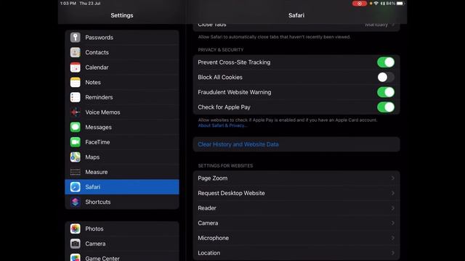Open Microphone settings chevron
The height and width of the screenshot is (261, 465).
pyautogui.click(x=392, y=238)
